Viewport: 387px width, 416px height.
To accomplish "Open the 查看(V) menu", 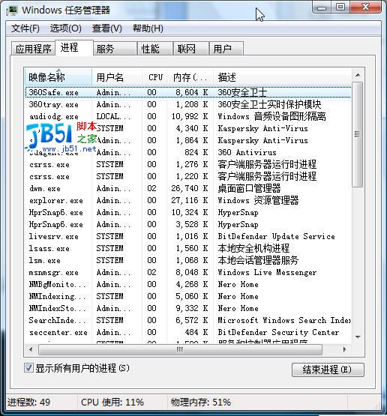I will [x=107, y=28].
